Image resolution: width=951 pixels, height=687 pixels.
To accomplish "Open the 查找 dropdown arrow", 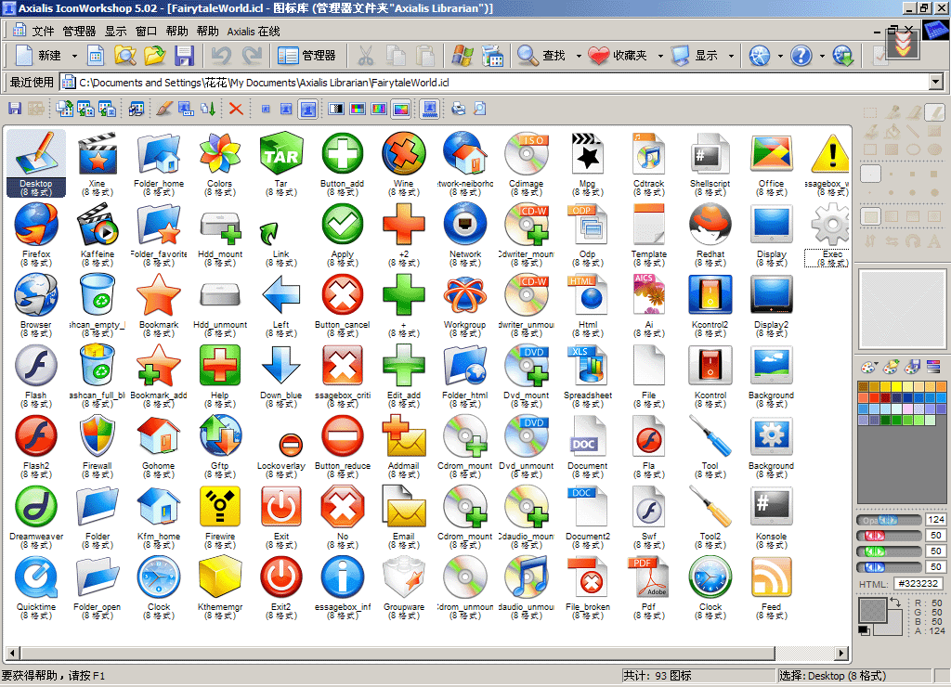I will (x=579, y=56).
